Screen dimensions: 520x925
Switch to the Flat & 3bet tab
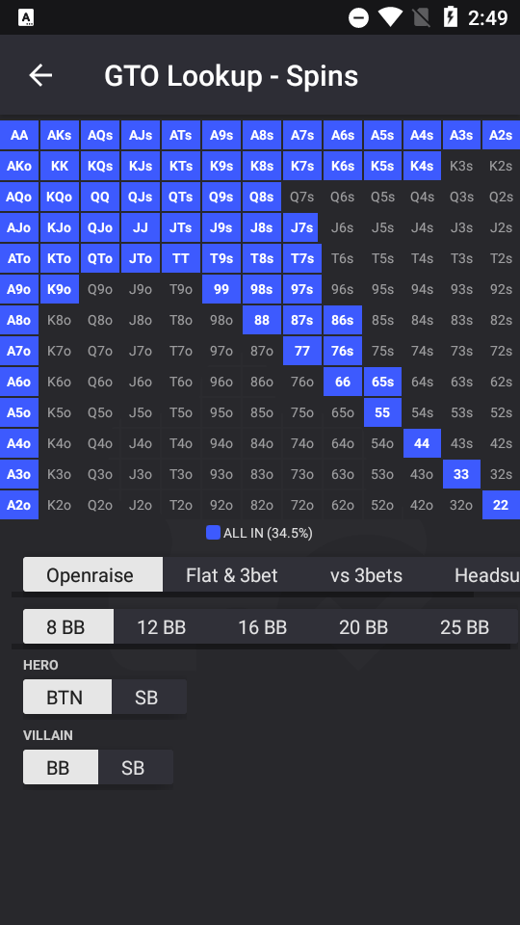tap(232, 575)
